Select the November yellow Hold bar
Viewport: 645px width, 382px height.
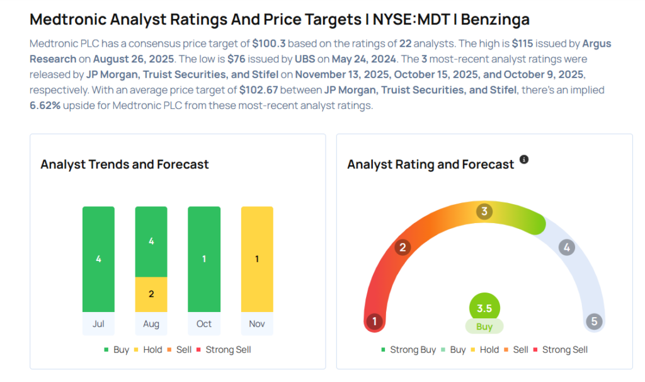257,259
